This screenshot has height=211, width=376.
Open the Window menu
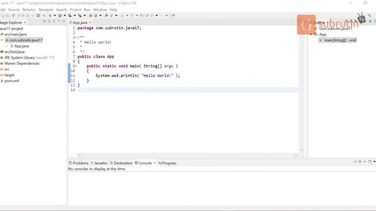[x=100, y=9]
